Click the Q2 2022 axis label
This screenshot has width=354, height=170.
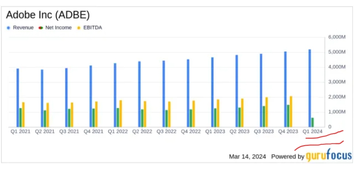pos(142,131)
